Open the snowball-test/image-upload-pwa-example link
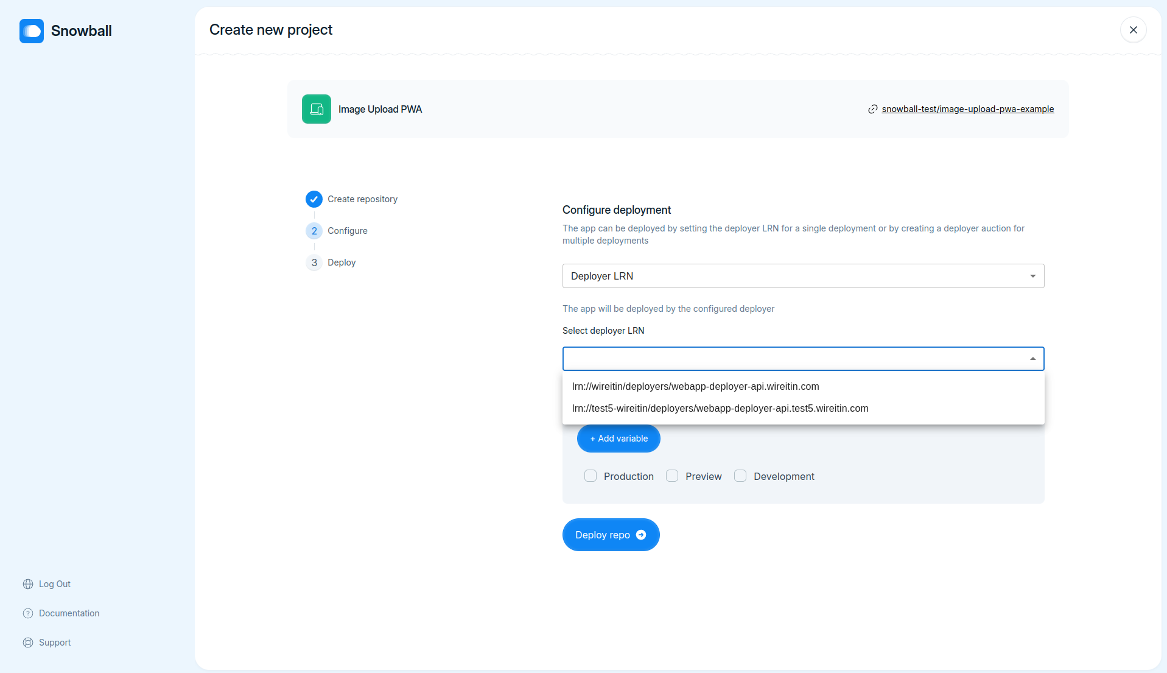 pos(967,109)
